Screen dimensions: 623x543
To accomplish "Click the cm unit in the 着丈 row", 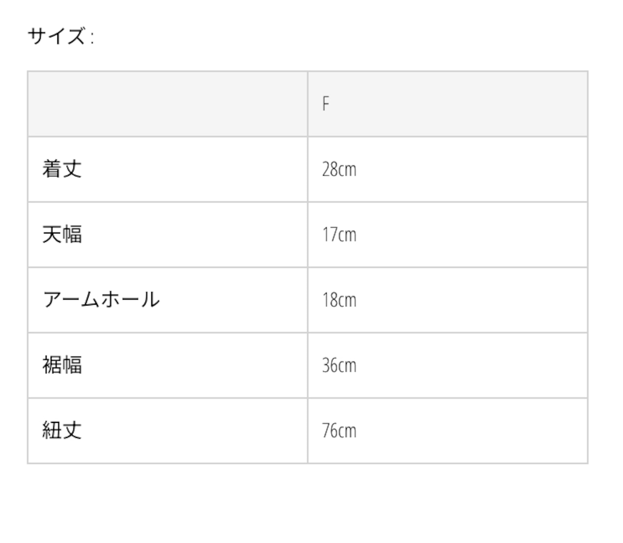I will click(x=348, y=170).
